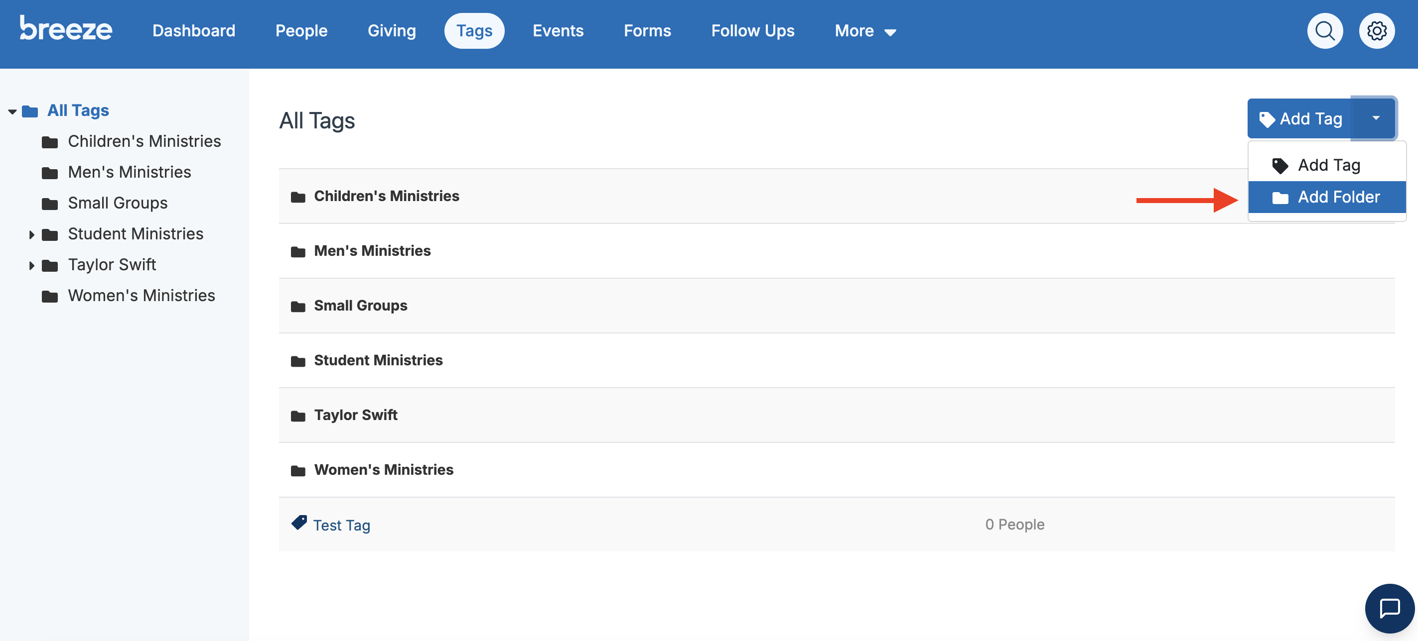The width and height of the screenshot is (1418, 641).
Task: Choose Add Tag from the dropdown menu
Action: pos(1327,165)
